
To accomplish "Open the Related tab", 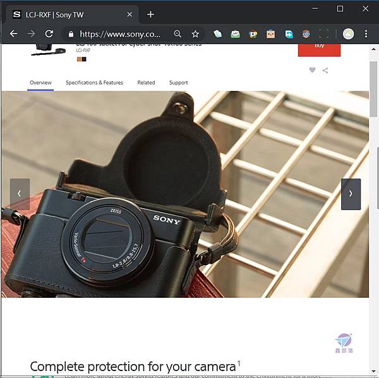I will click(146, 83).
